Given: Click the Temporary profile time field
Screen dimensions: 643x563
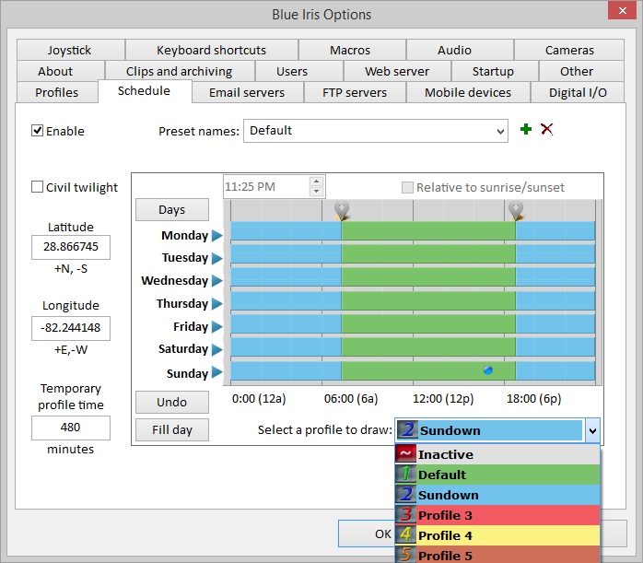Looking at the screenshot, I should (71, 428).
